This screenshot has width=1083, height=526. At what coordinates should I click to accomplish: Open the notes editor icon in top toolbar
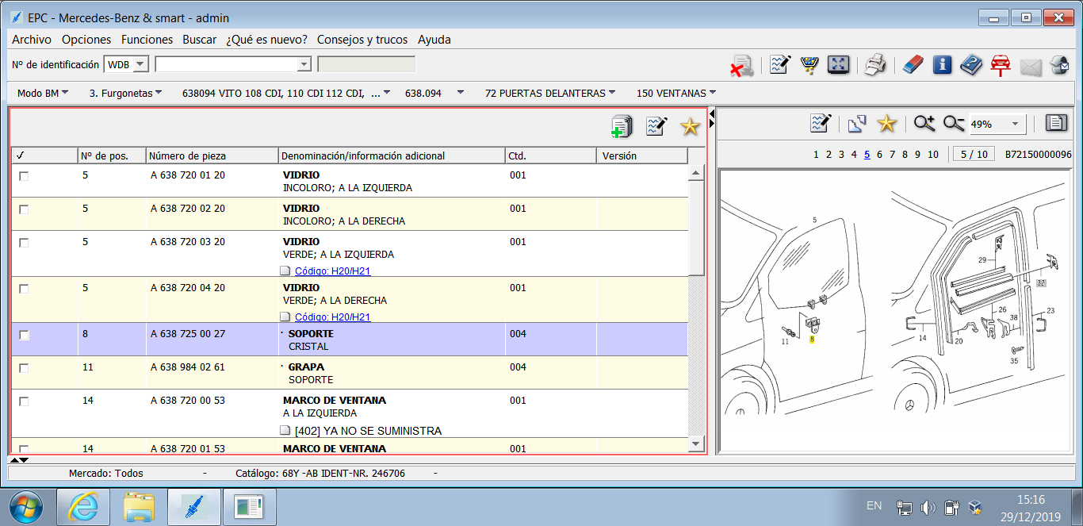[780, 65]
